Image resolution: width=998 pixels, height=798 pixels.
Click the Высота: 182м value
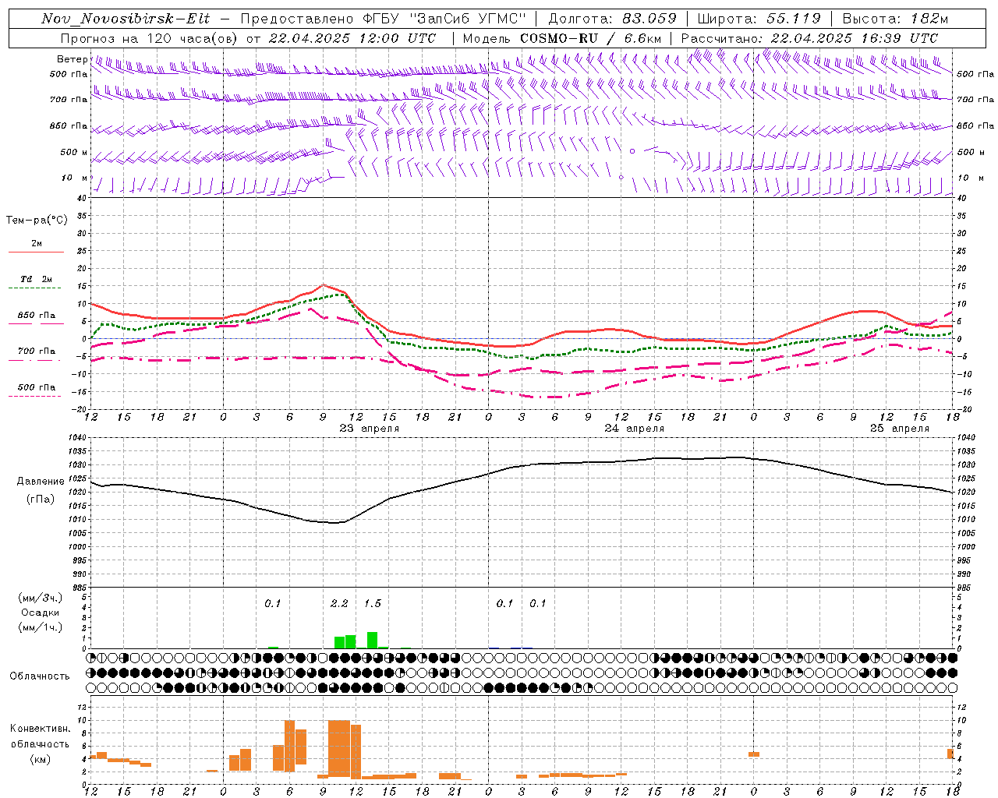click(895, 19)
